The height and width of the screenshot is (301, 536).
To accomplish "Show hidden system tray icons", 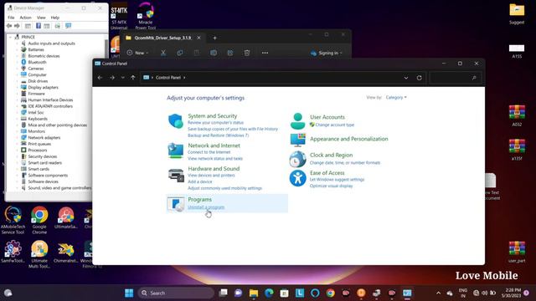I will (438, 293).
